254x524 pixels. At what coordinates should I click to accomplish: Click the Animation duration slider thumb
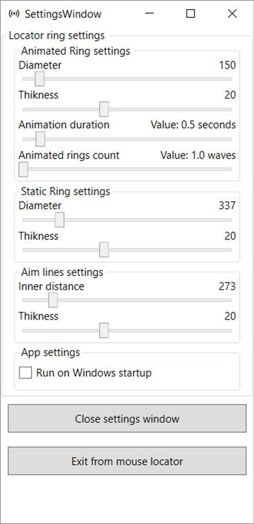point(40,139)
